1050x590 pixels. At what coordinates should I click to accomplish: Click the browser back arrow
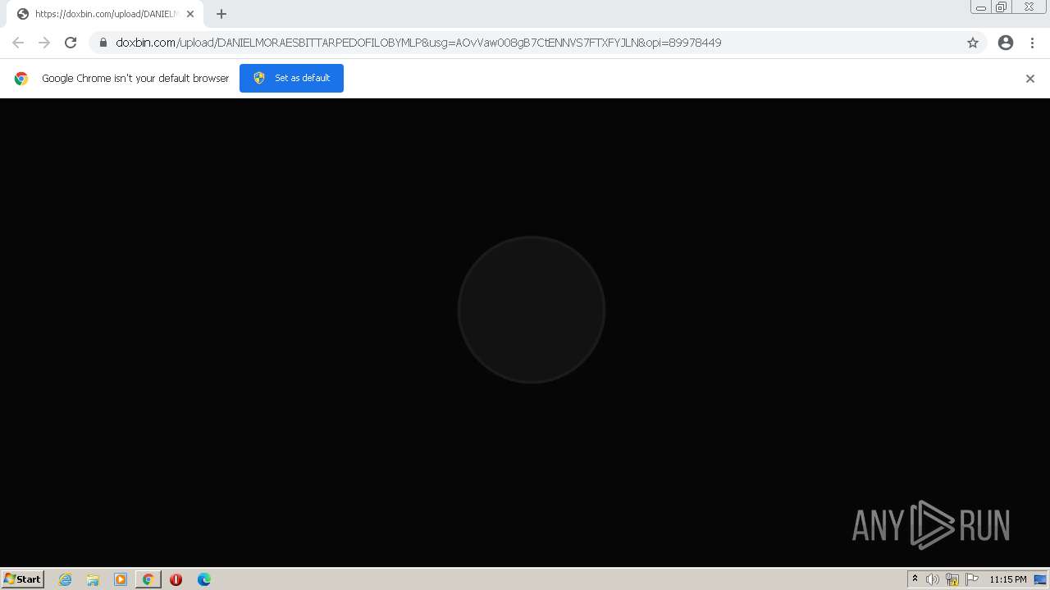(x=18, y=43)
